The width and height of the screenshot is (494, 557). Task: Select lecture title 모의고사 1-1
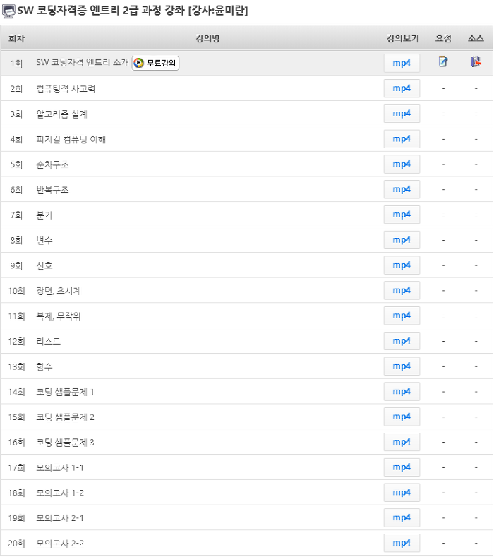pos(60,467)
